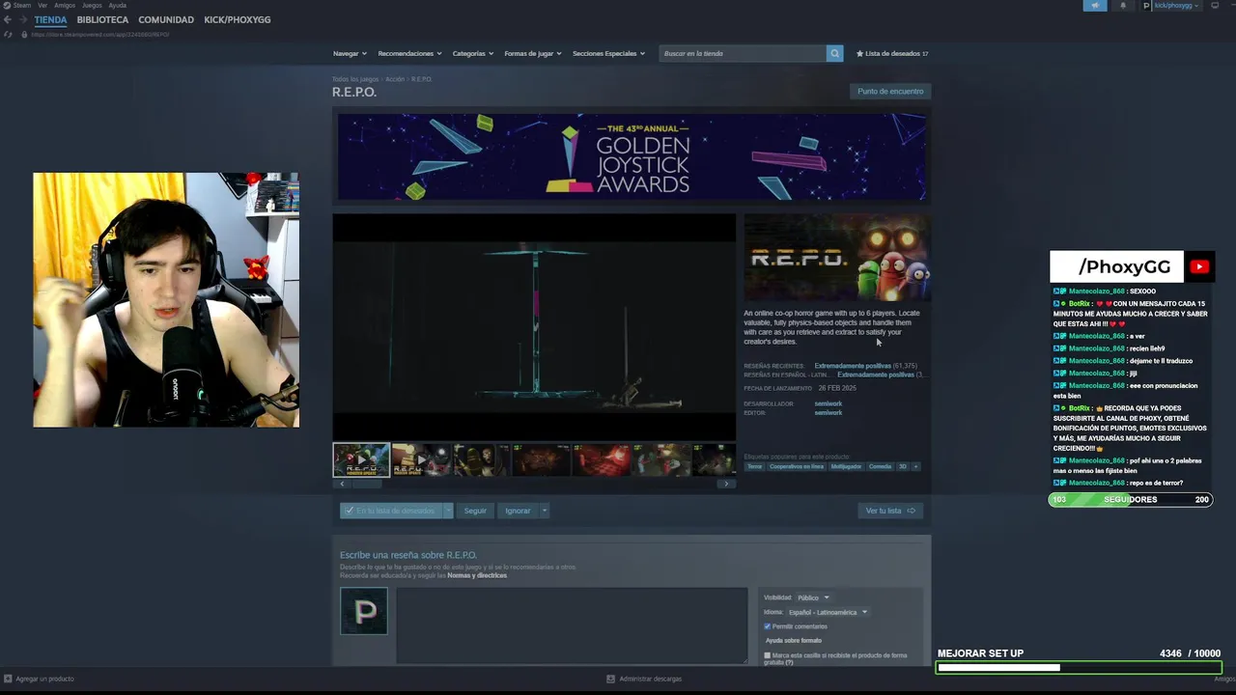Click the Multijugador tag
Image resolution: width=1236 pixels, height=695 pixels.
846,466
